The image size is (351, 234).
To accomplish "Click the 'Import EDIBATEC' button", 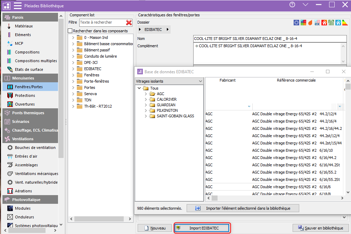I will point(202,228).
